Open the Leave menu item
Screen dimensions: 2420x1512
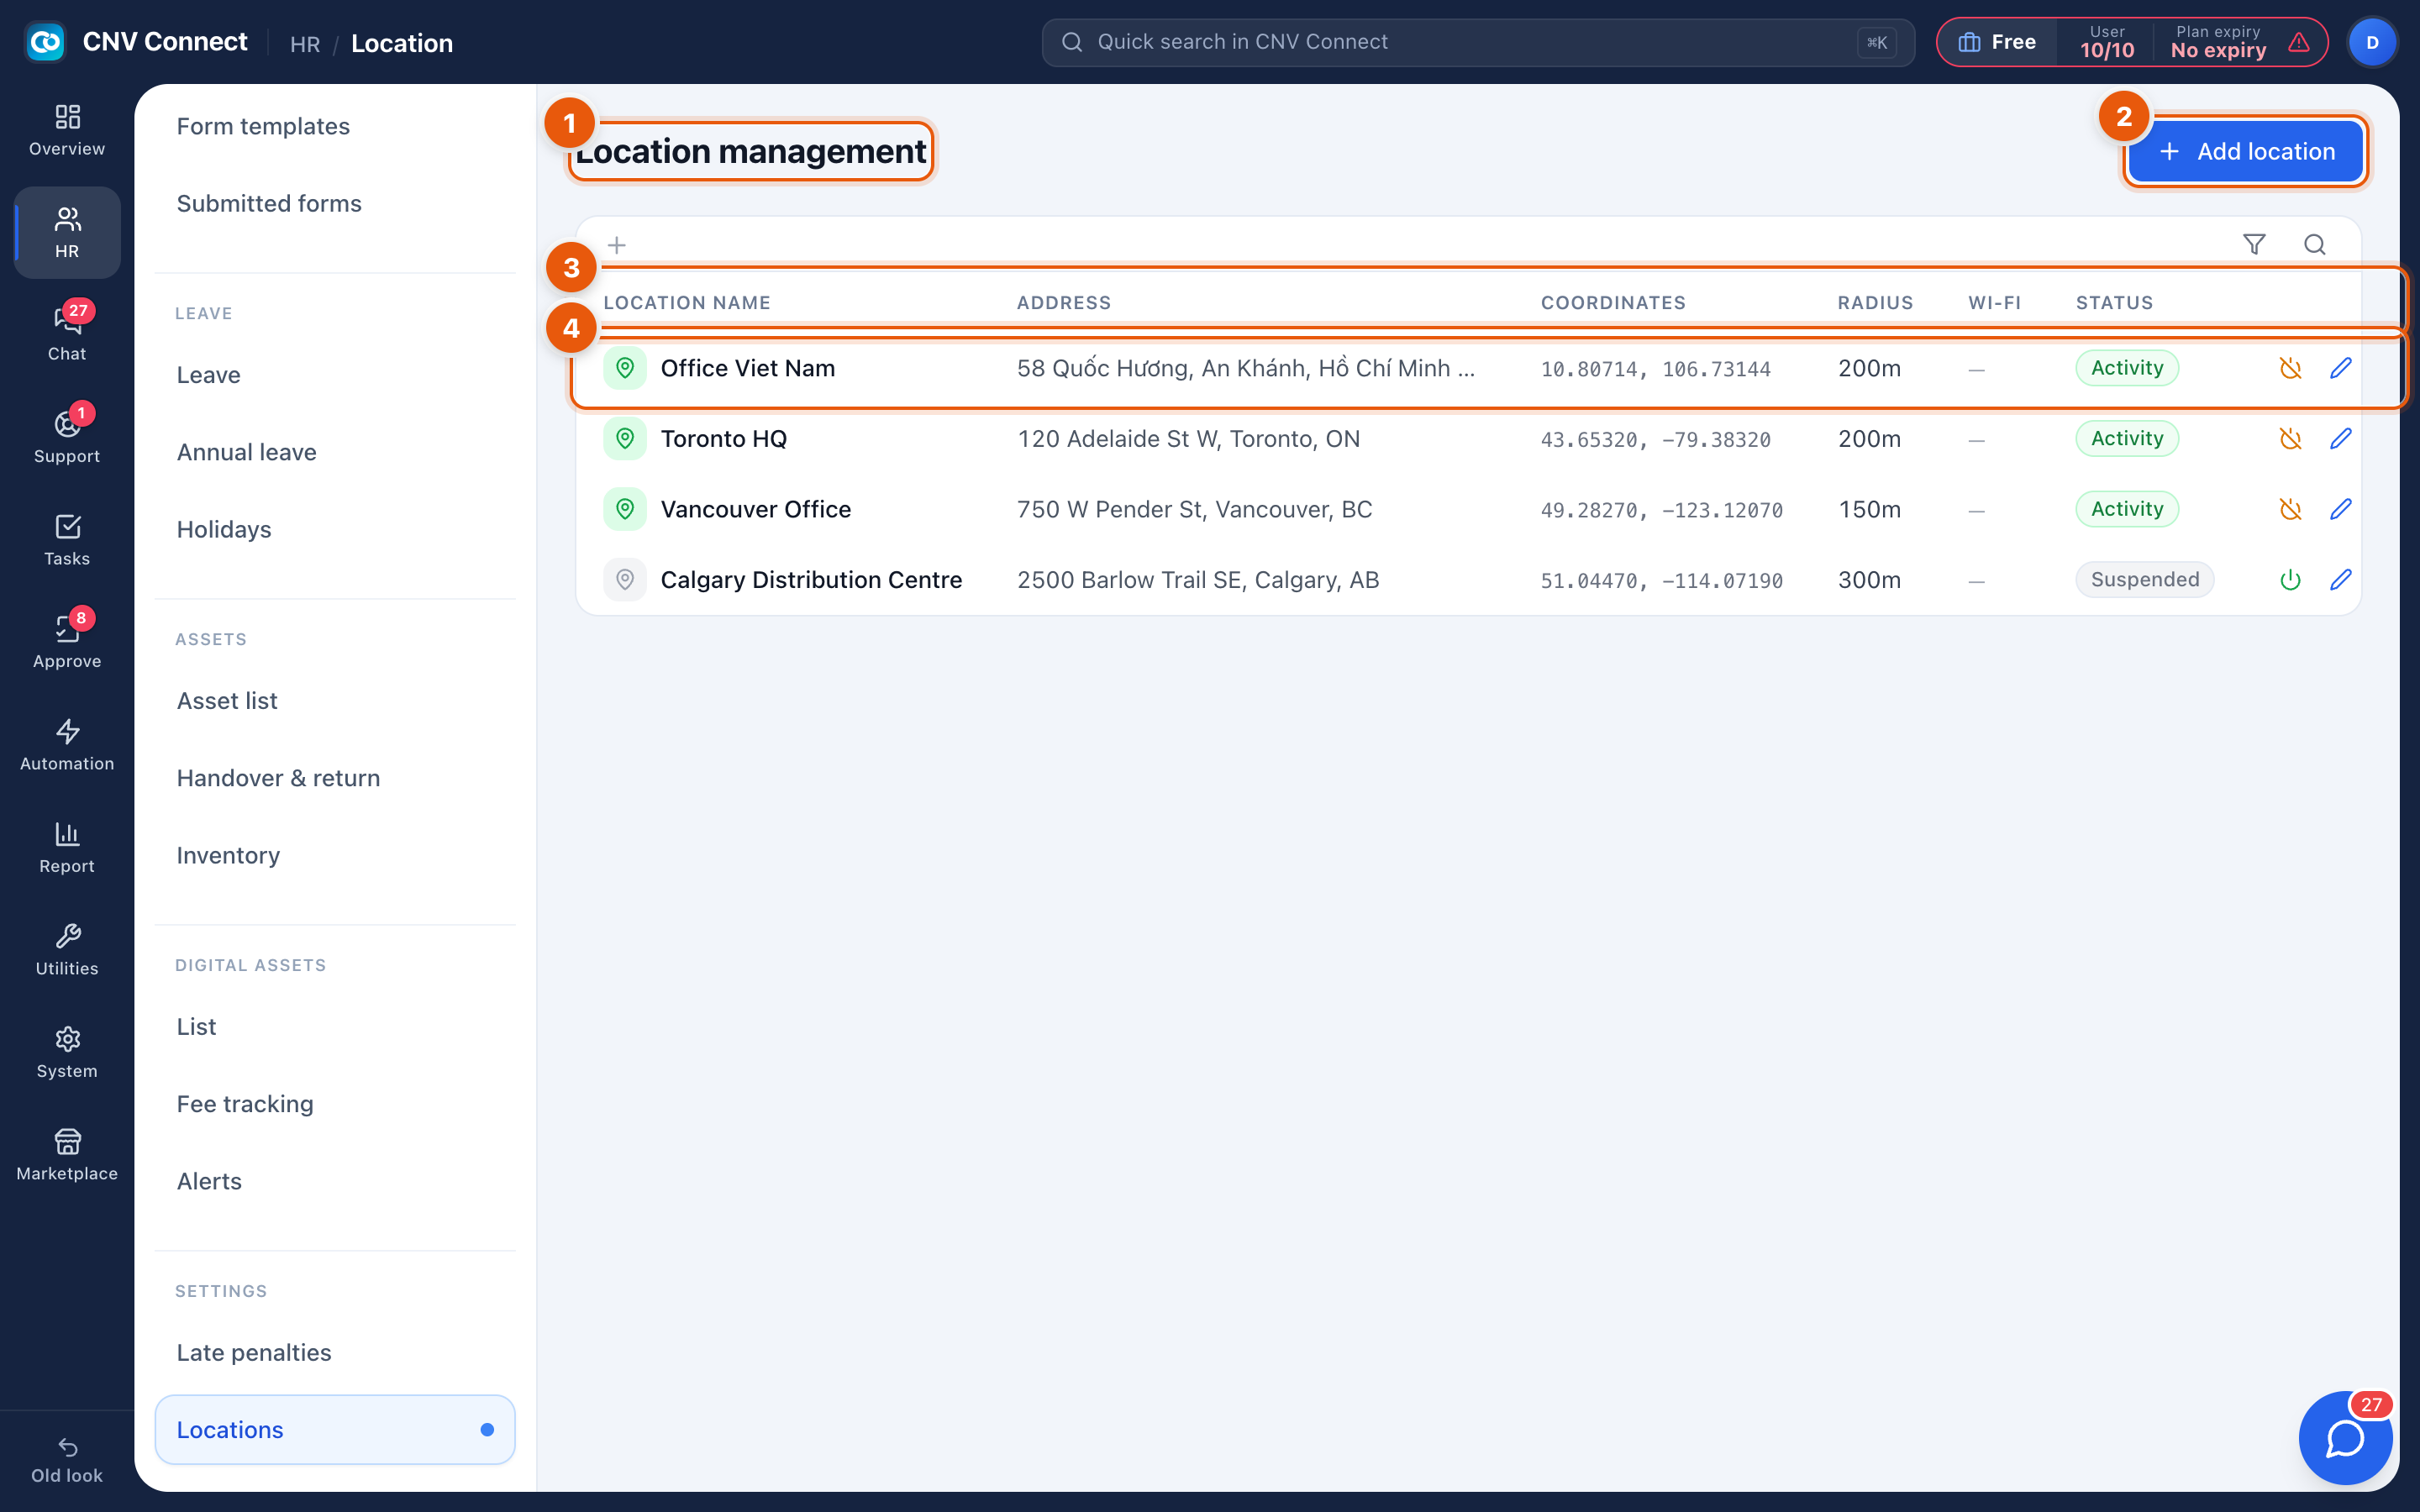point(335,375)
